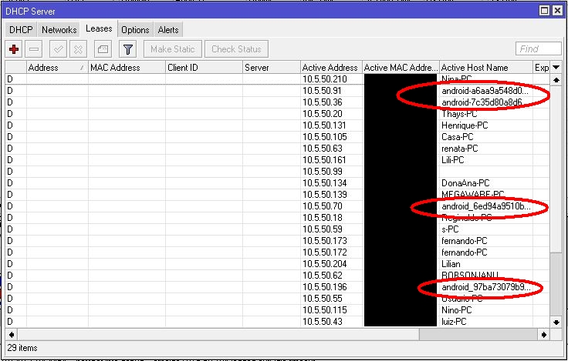This screenshot has width=568, height=361.
Task: Select the DonaAna-PC host name
Action: tap(465, 183)
